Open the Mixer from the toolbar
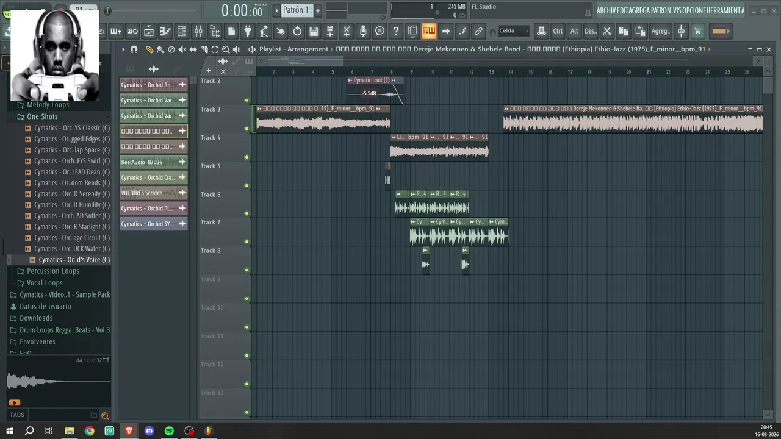Image resolution: width=781 pixels, height=439 pixels. click(198, 31)
